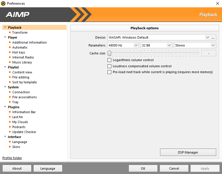Open Language page under Interface

[20, 142]
